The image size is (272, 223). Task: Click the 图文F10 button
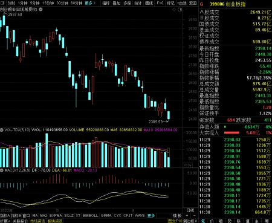coord(175,221)
